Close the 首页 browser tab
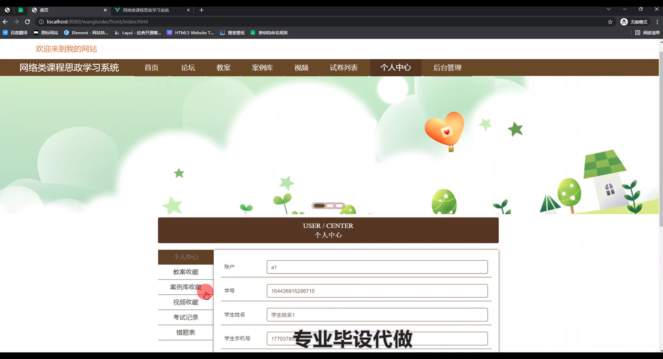This screenshot has width=663, height=359. point(105,10)
